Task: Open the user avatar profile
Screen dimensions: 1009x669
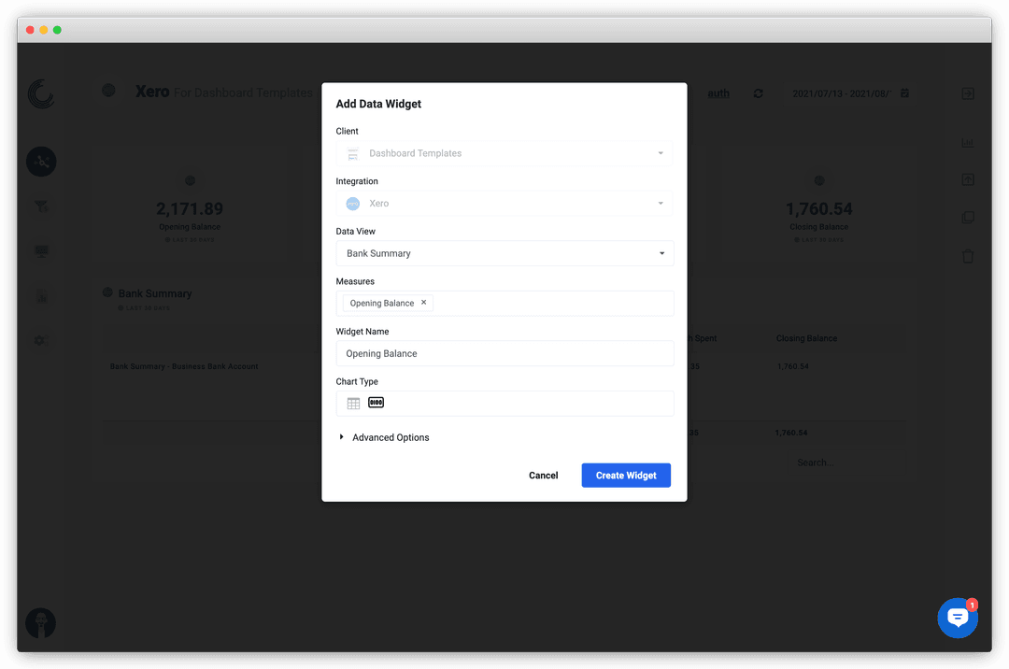Action: [x=40, y=623]
